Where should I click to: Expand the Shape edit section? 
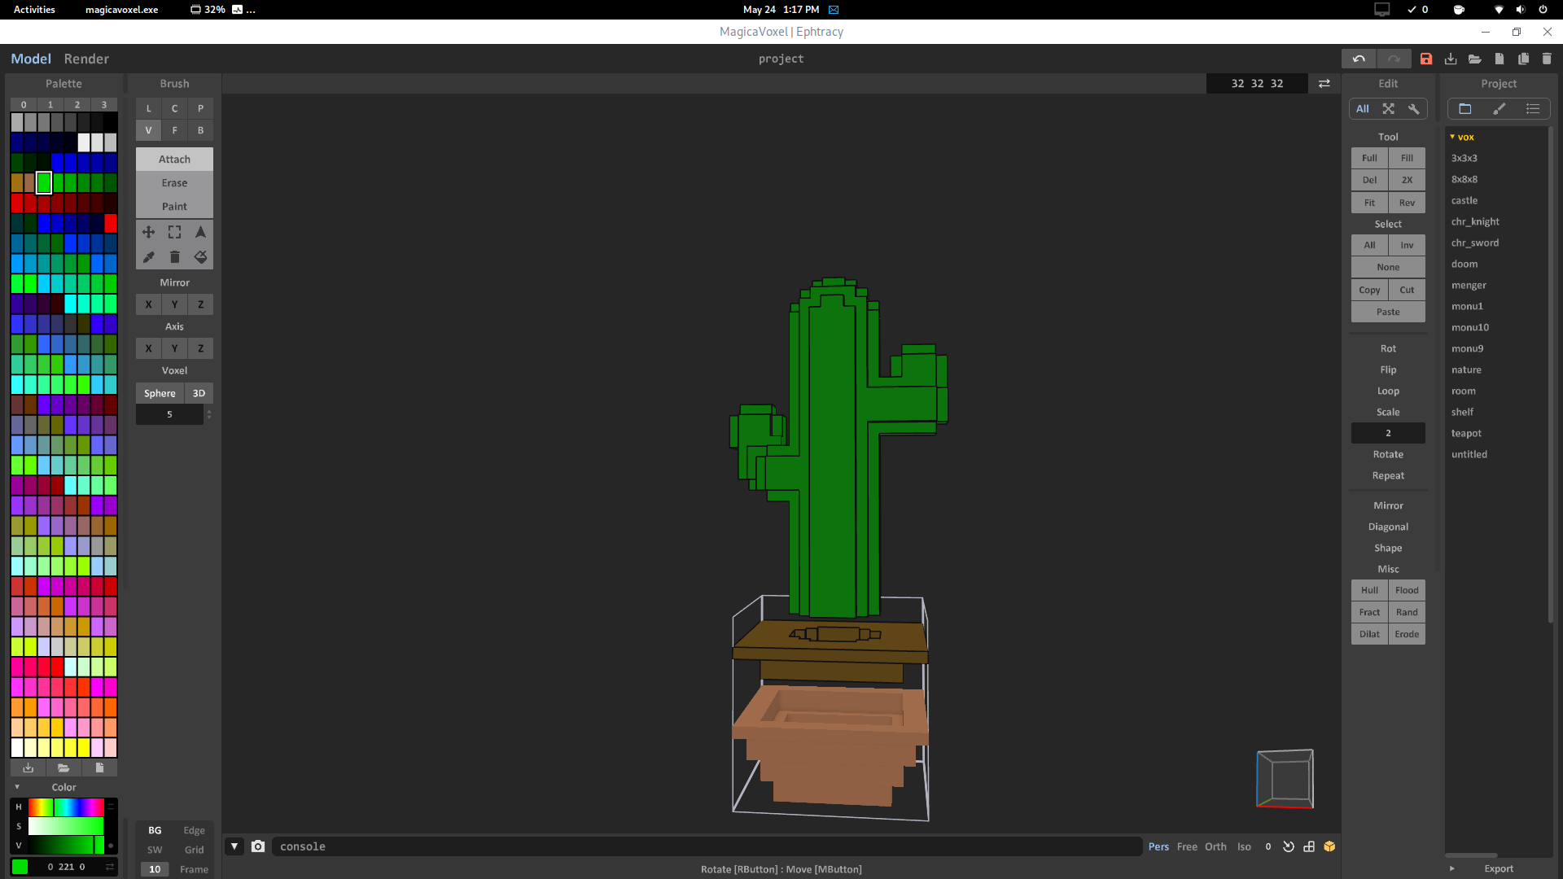tap(1388, 548)
